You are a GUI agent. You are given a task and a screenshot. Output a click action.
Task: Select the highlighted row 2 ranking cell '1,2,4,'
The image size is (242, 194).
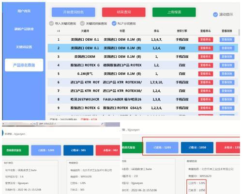coord(156,48)
